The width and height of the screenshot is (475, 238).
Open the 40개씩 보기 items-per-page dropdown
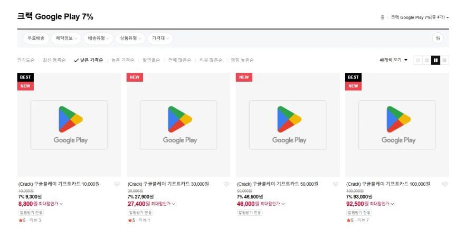[x=394, y=60]
